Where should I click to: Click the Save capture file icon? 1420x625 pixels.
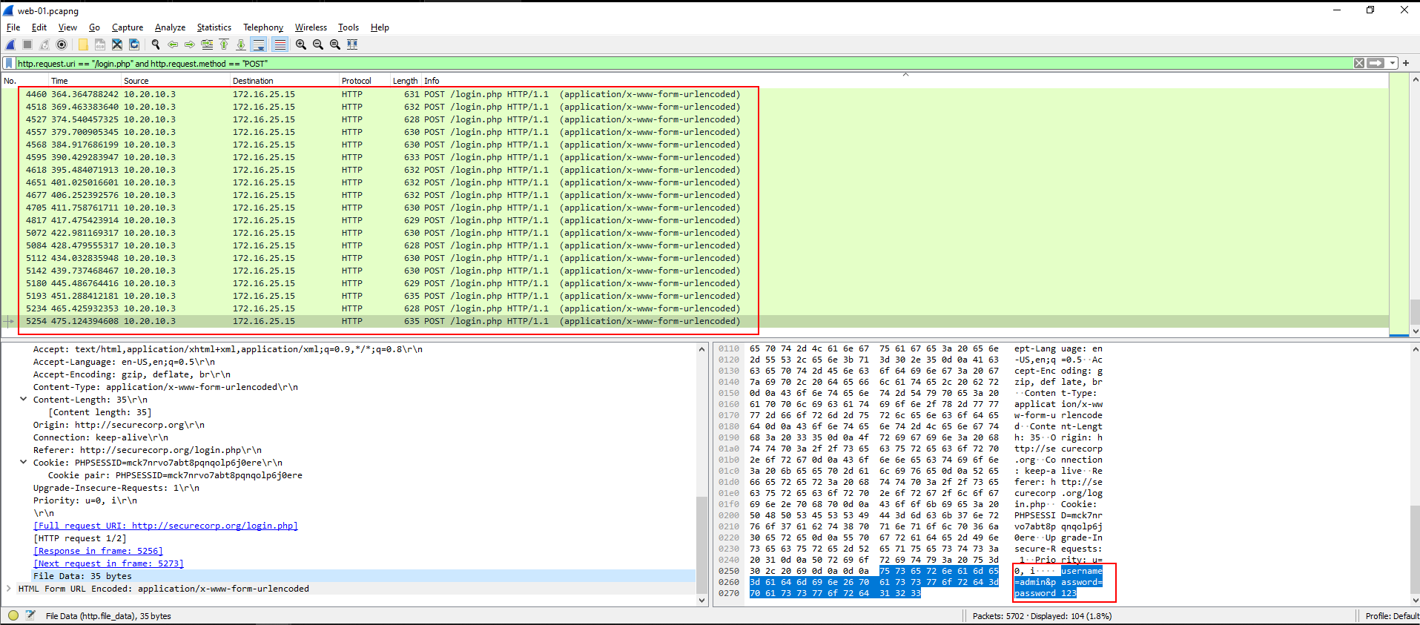[100, 44]
